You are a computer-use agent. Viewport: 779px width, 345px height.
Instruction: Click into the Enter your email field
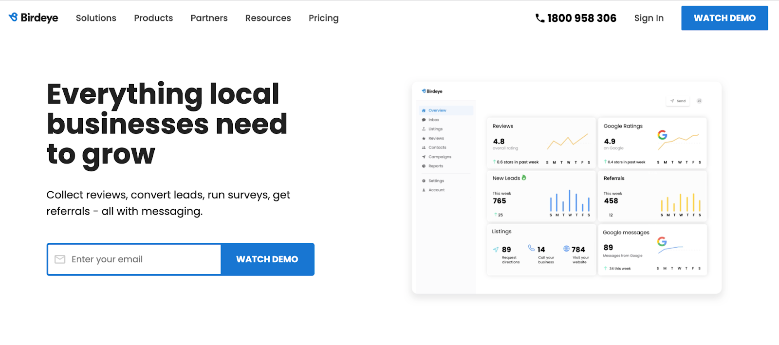134,259
